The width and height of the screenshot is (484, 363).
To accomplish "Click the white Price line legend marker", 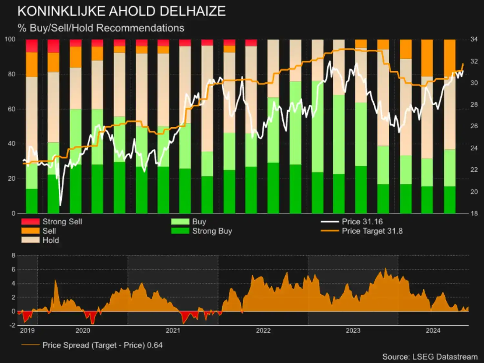I will click(330, 222).
